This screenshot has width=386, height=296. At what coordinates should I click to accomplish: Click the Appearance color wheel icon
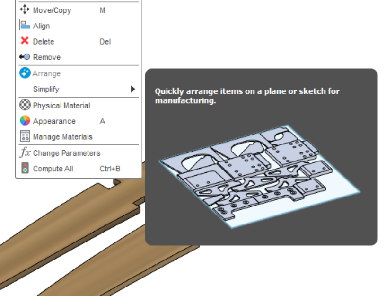[x=25, y=121]
